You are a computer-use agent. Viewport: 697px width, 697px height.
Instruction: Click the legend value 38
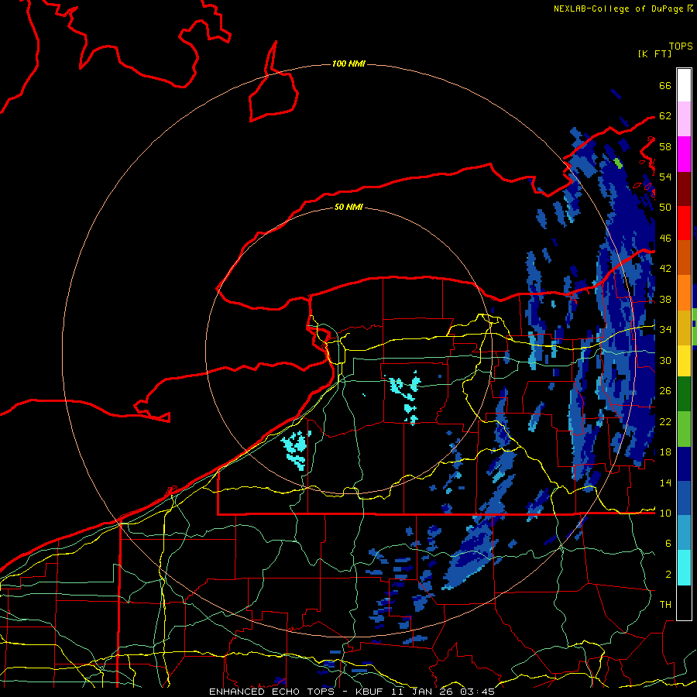pyautogui.click(x=665, y=299)
